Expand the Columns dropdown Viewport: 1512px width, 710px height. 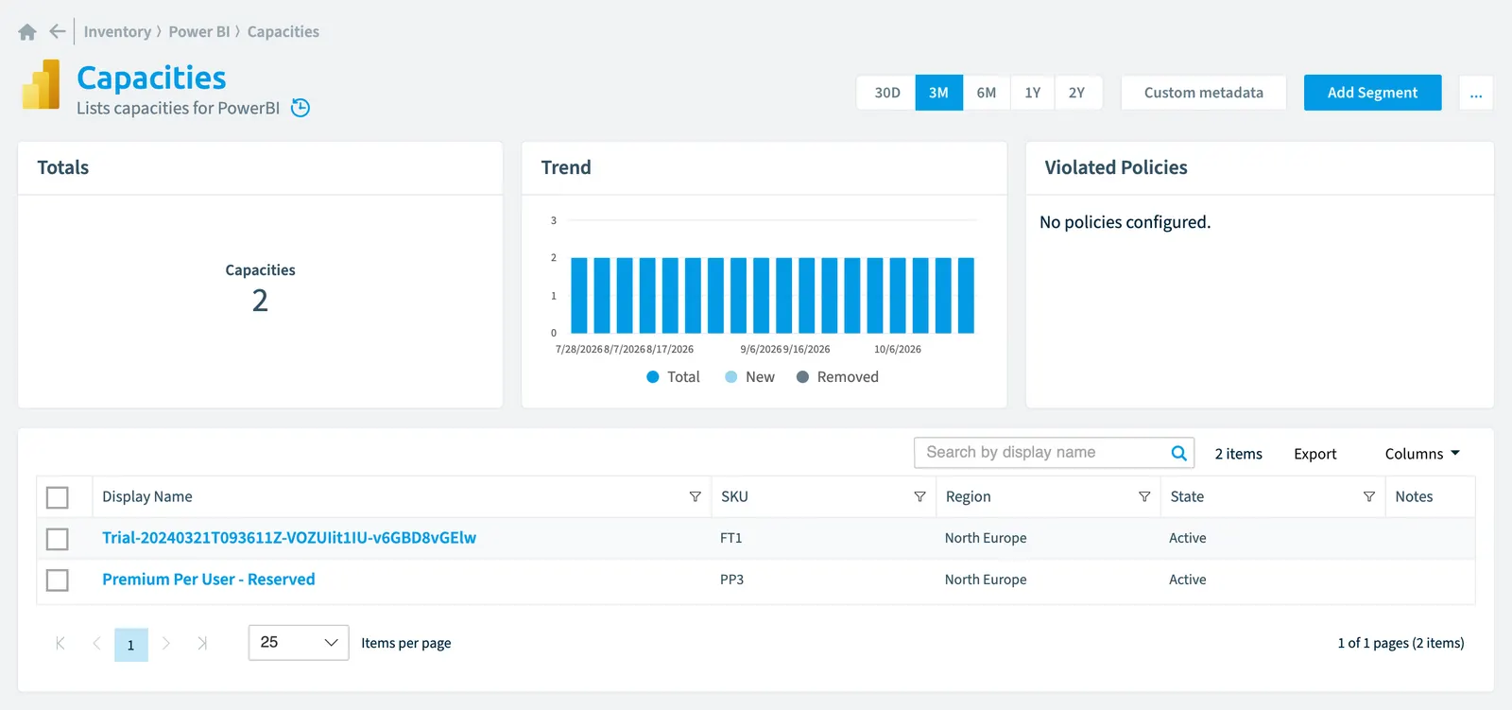point(1422,454)
